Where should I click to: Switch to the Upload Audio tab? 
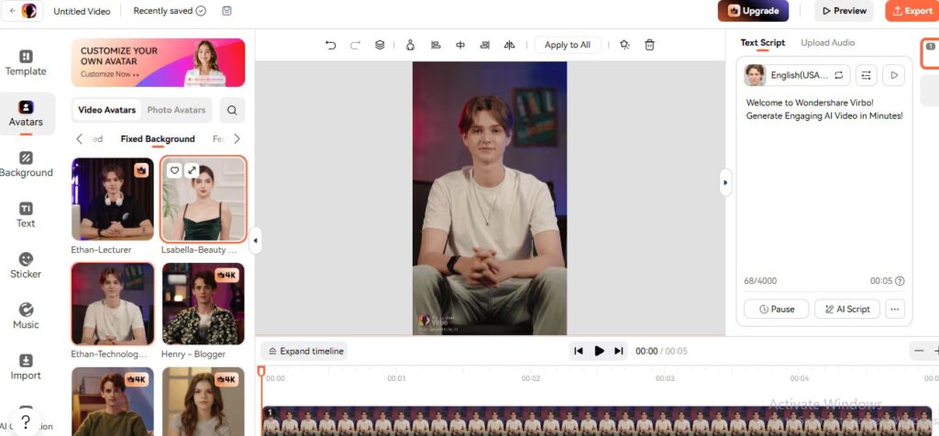pyautogui.click(x=828, y=43)
